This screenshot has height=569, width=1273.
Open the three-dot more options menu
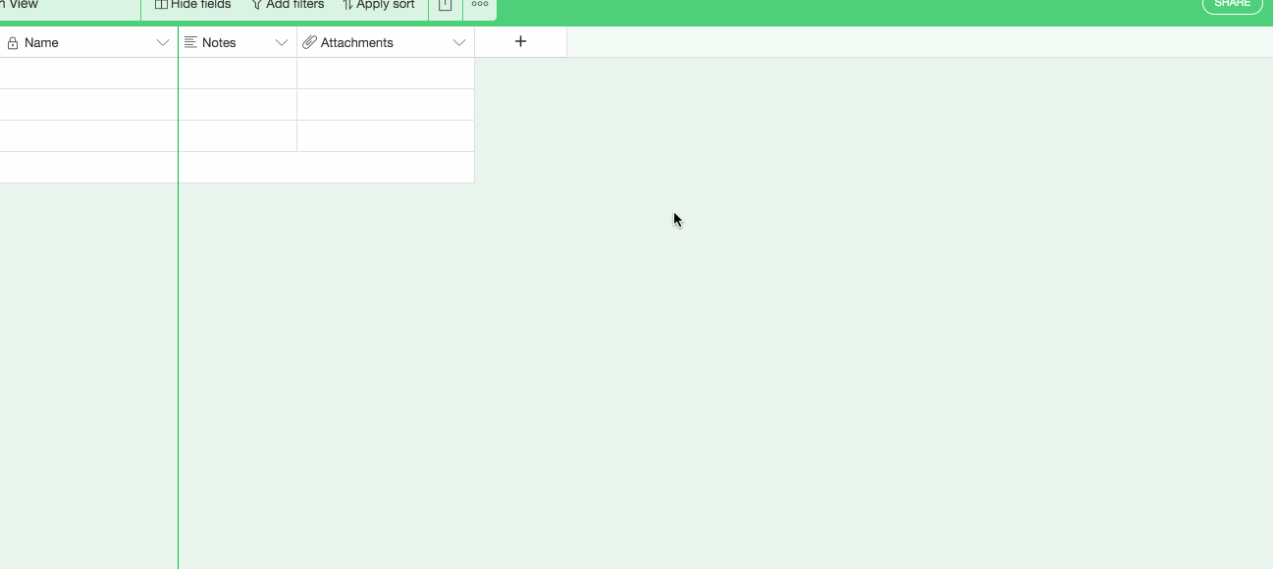(x=480, y=5)
